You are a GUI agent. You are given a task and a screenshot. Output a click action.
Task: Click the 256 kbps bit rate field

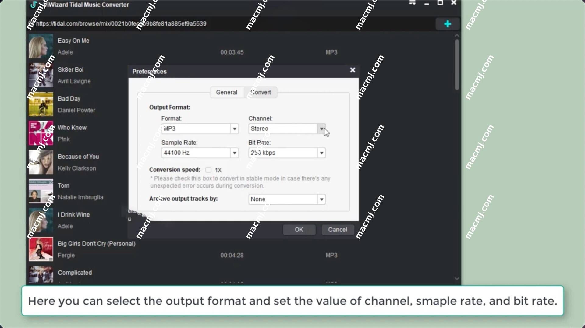(283, 153)
